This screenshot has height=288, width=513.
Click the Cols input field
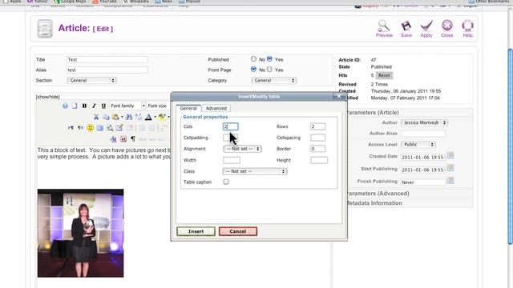(x=231, y=126)
